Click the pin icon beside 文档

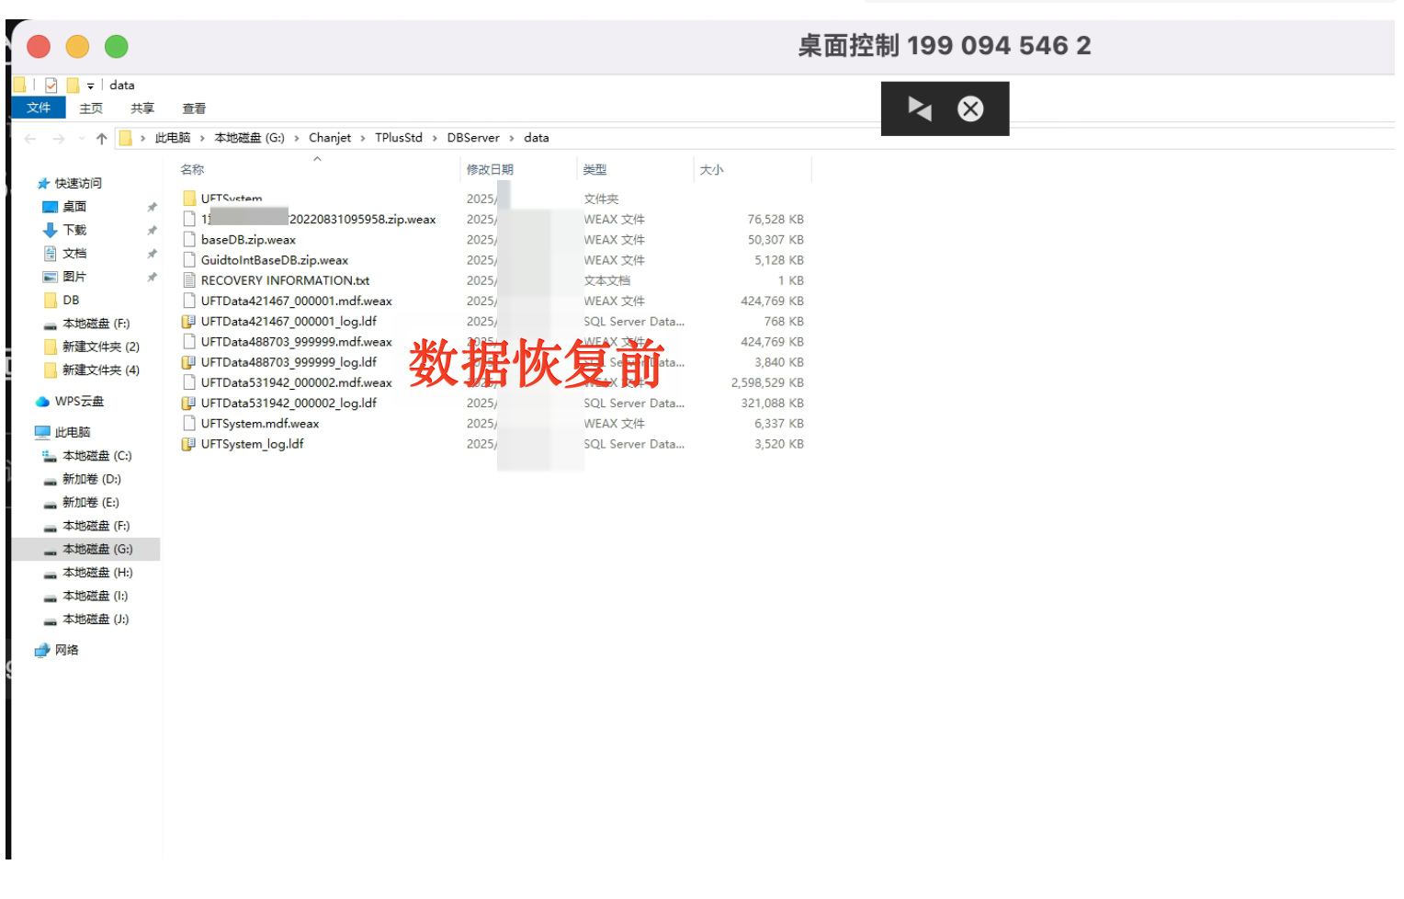152,254
